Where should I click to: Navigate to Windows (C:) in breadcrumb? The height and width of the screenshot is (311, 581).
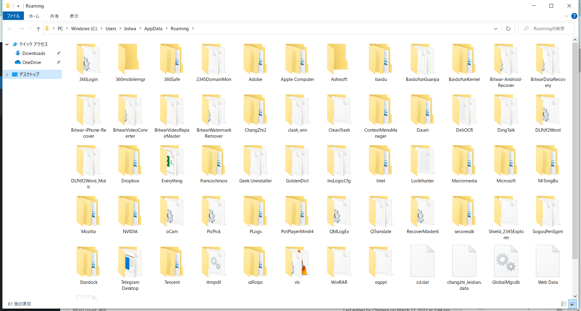click(x=84, y=28)
